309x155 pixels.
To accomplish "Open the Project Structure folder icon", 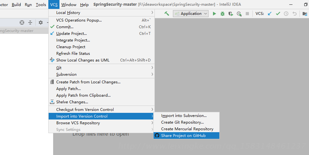I will pyautogui.click(x=305, y=14).
